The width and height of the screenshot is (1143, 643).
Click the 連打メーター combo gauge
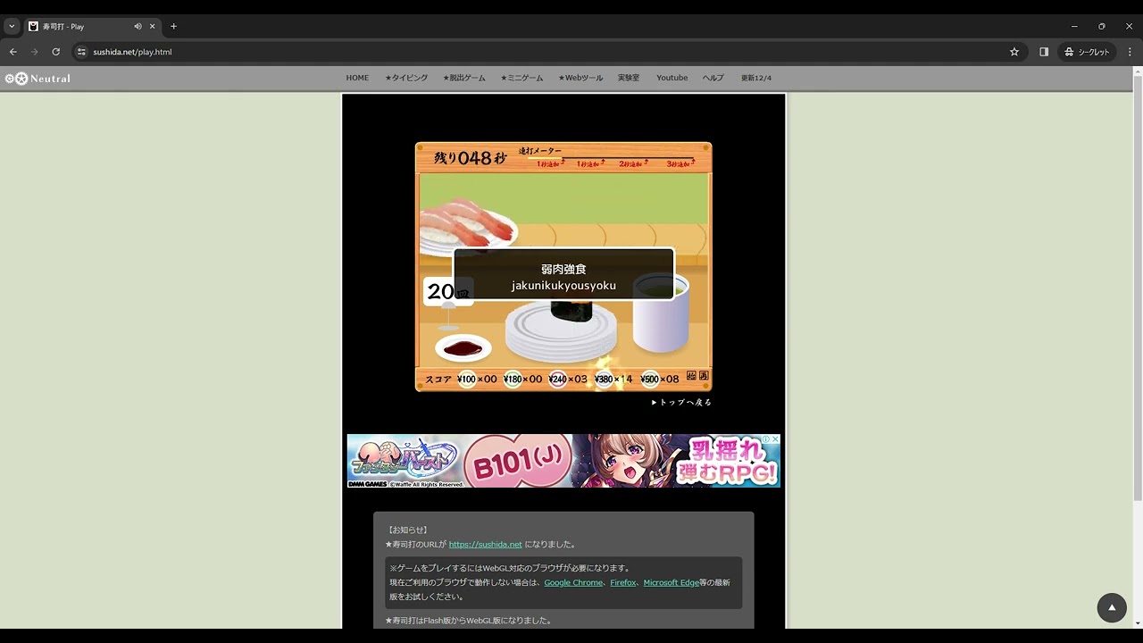(x=606, y=158)
